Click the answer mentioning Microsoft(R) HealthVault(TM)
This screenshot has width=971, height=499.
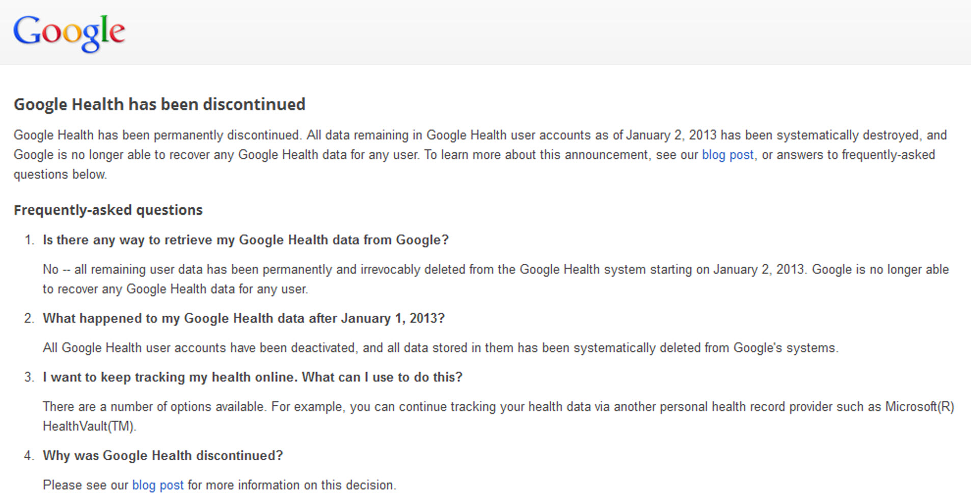(498, 416)
